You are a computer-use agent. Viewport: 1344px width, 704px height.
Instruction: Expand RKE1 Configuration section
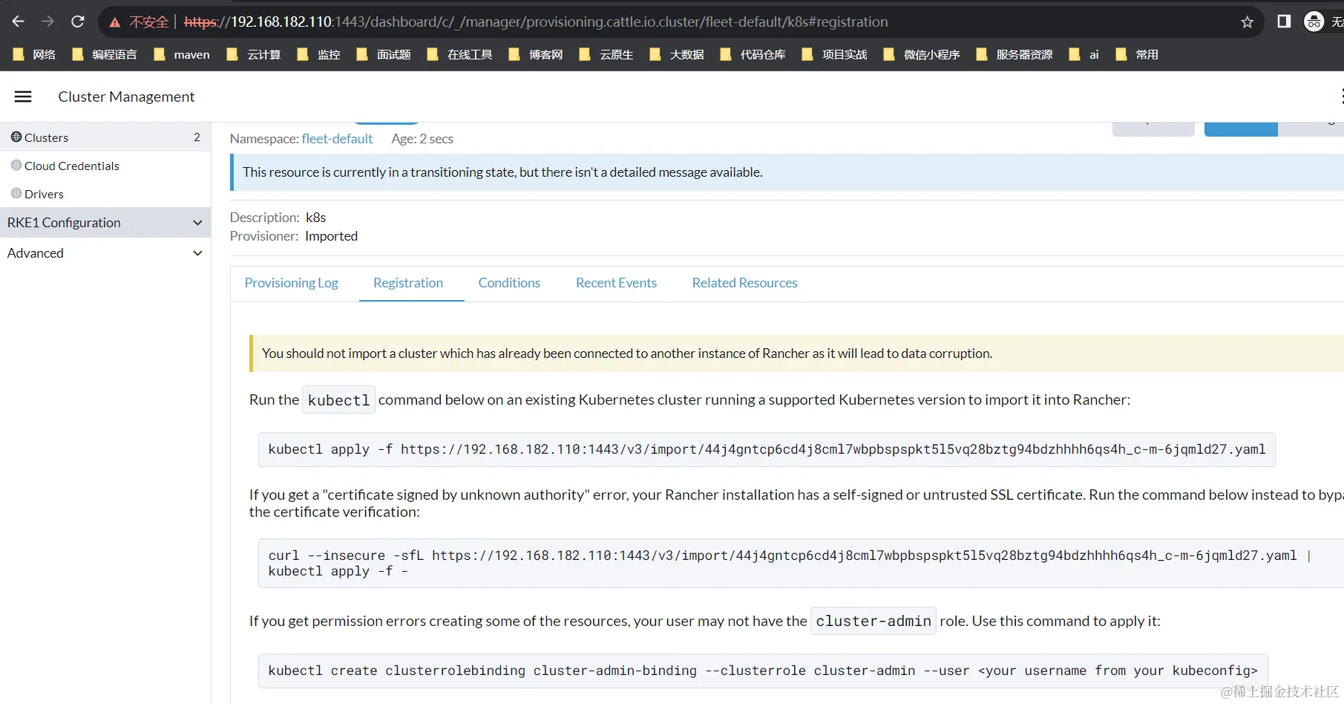[105, 222]
